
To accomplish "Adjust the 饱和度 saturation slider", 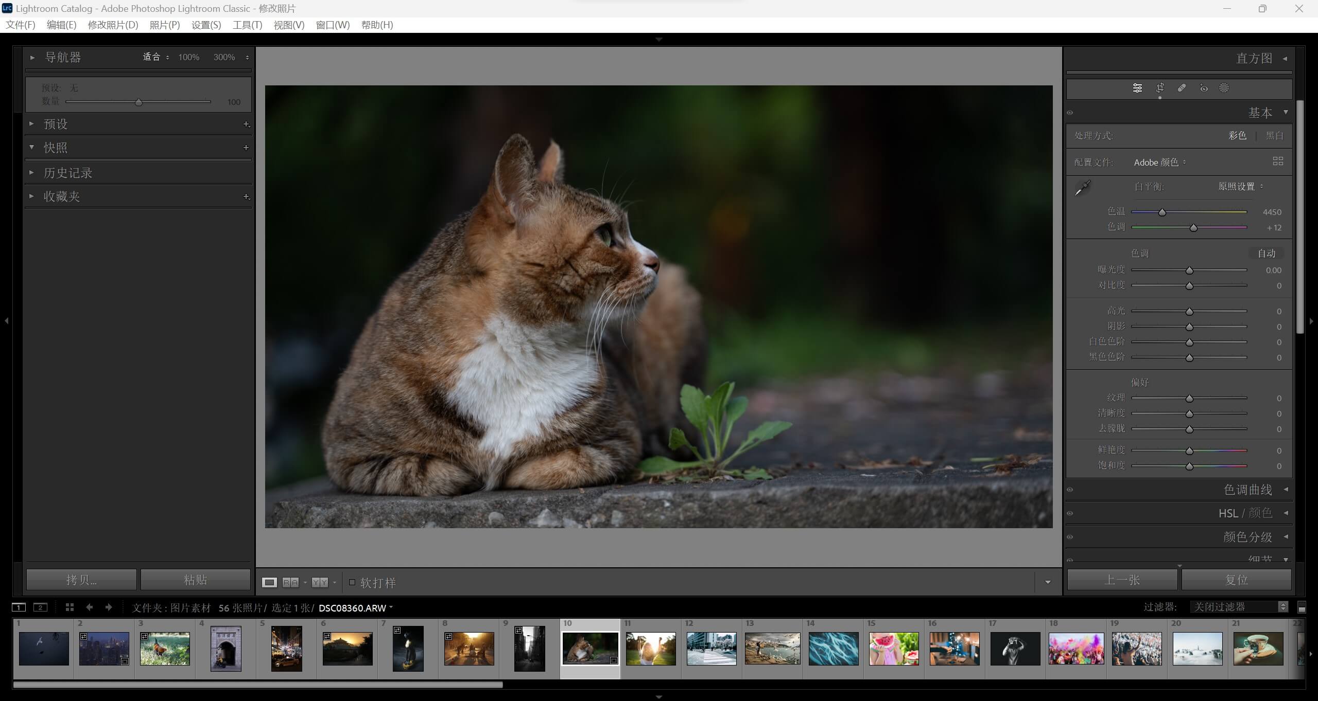I will (x=1189, y=466).
